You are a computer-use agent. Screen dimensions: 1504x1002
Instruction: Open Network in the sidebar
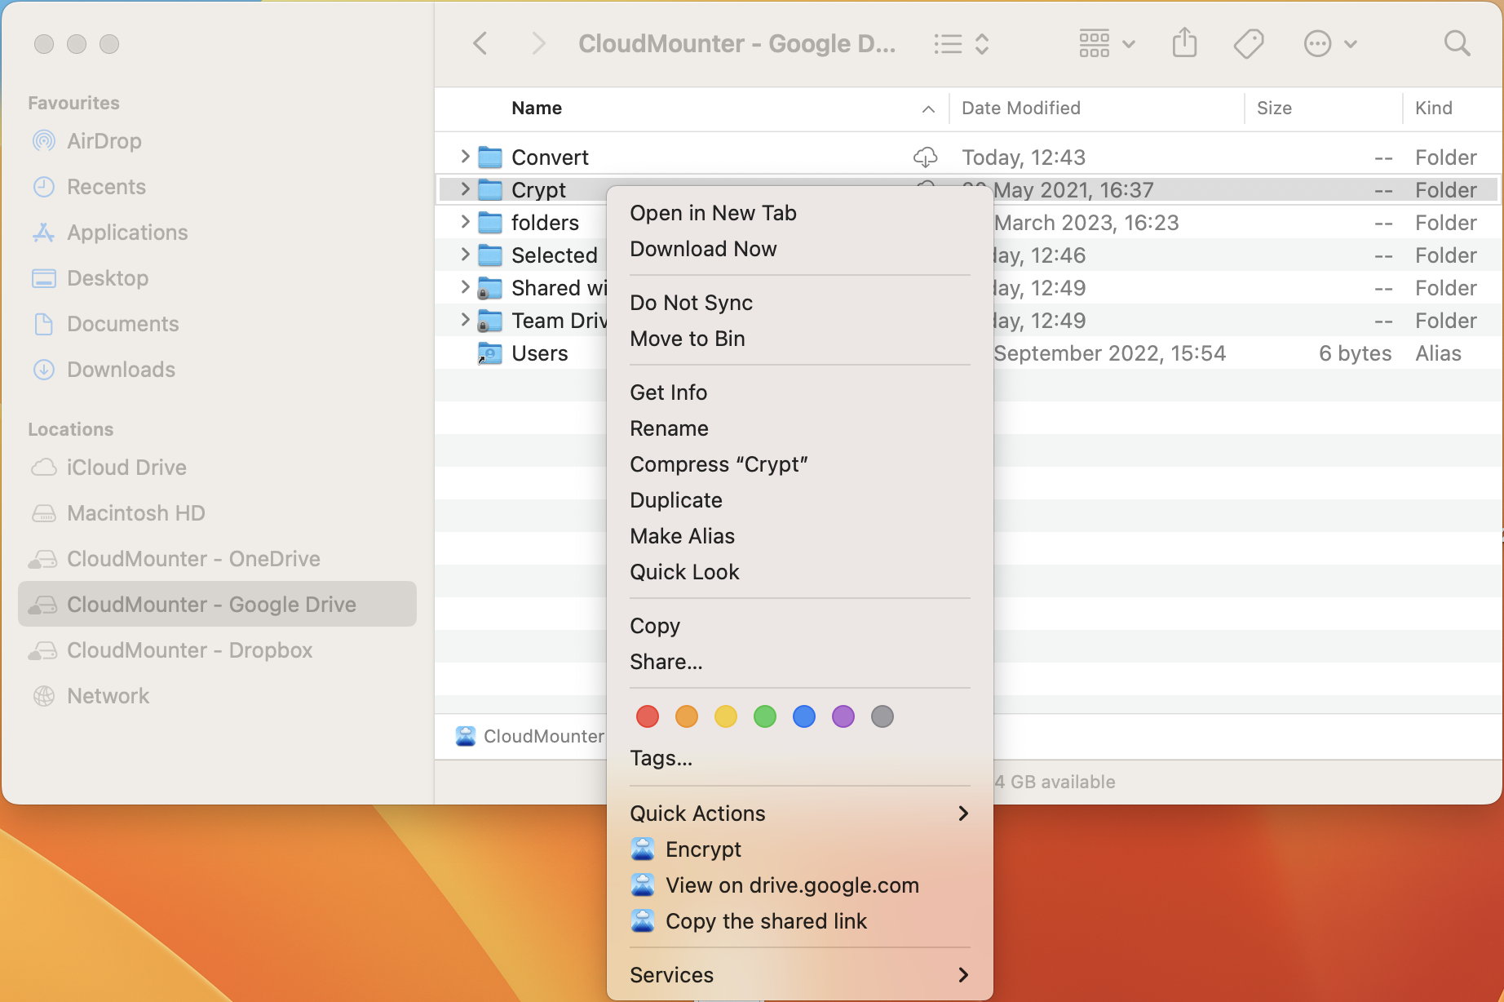point(217,696)
